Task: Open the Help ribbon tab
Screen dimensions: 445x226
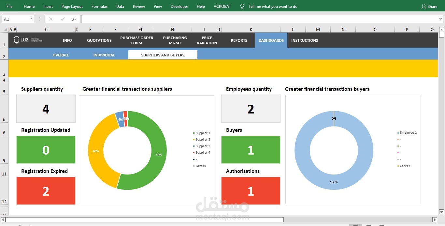Action: (201, 6)
